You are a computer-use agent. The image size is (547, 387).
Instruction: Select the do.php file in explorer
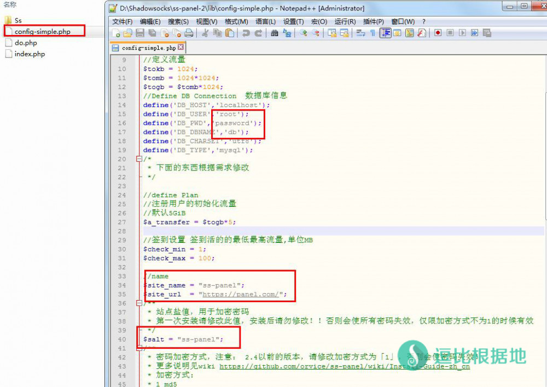[x=26, y=43]
